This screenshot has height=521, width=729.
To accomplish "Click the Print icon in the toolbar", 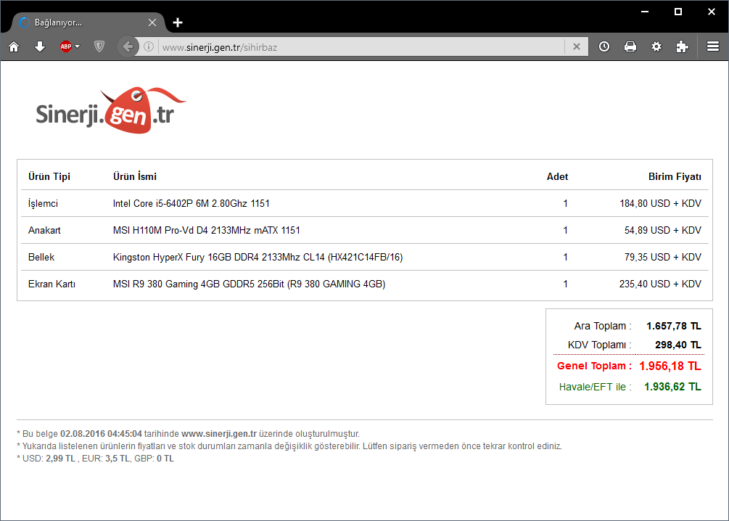I will click(x=630, y=46).
